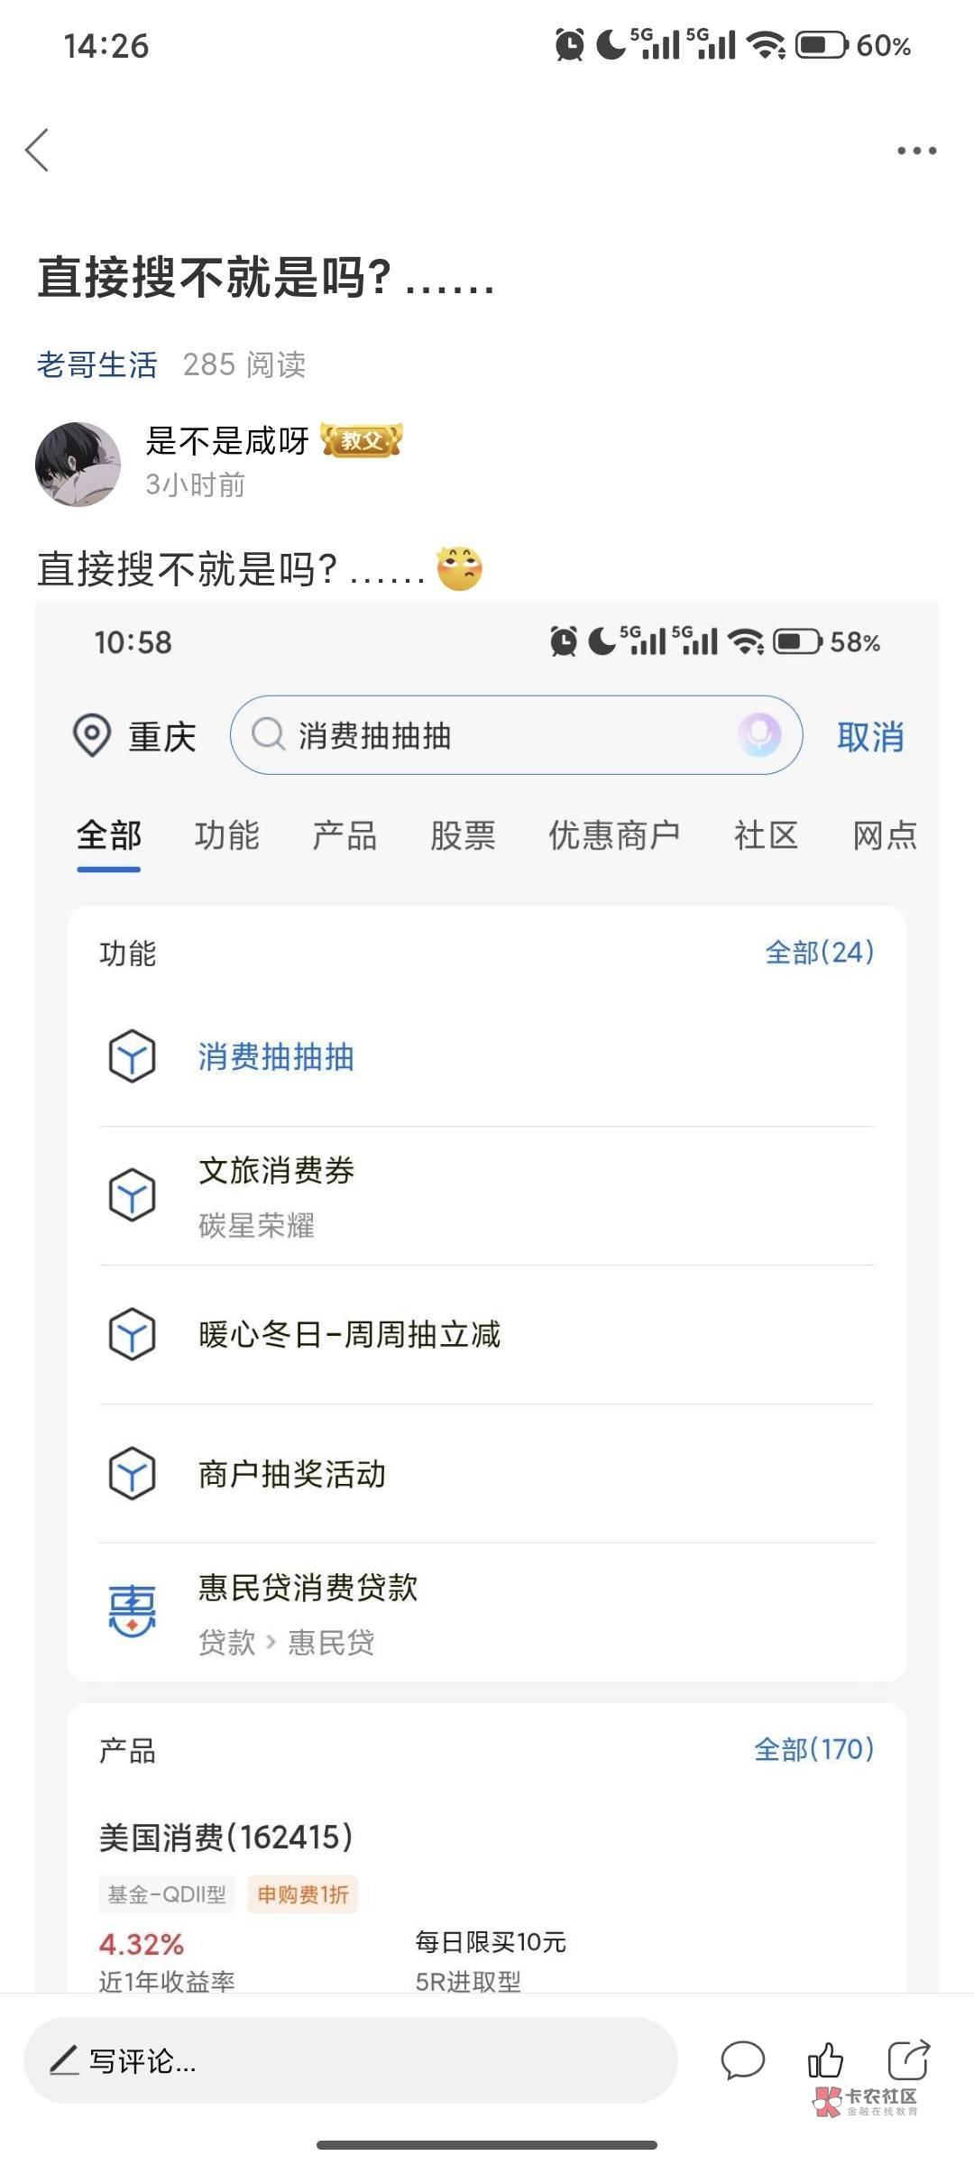The width and height of the screenshot is (974, 2165).
Task: Tap the back arrow icon
Action: tap(38, 150)
